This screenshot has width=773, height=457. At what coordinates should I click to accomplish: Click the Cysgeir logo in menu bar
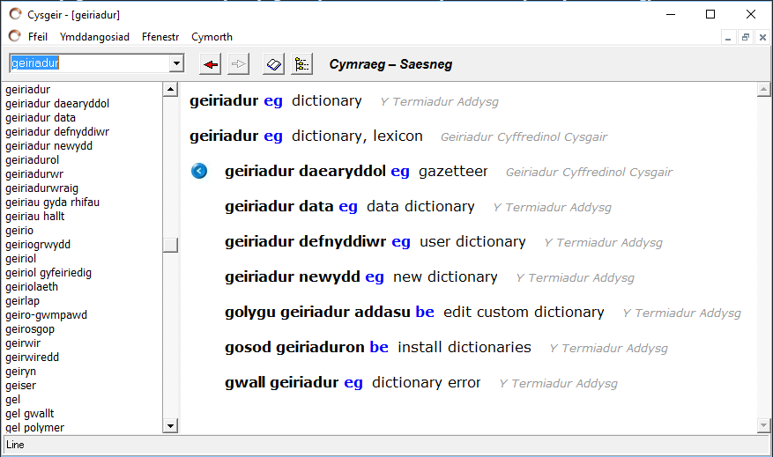coord(15,36)
